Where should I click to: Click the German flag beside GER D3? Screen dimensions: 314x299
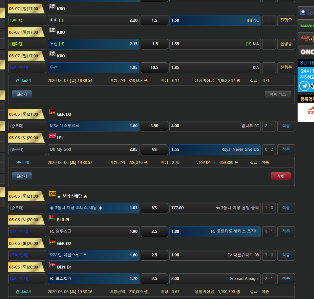point(52,112)
